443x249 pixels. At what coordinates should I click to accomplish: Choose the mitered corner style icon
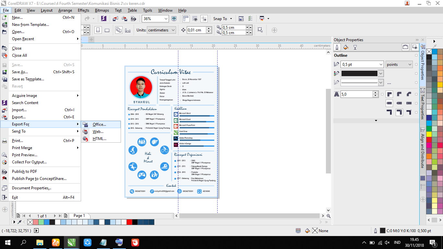point(389,94)
